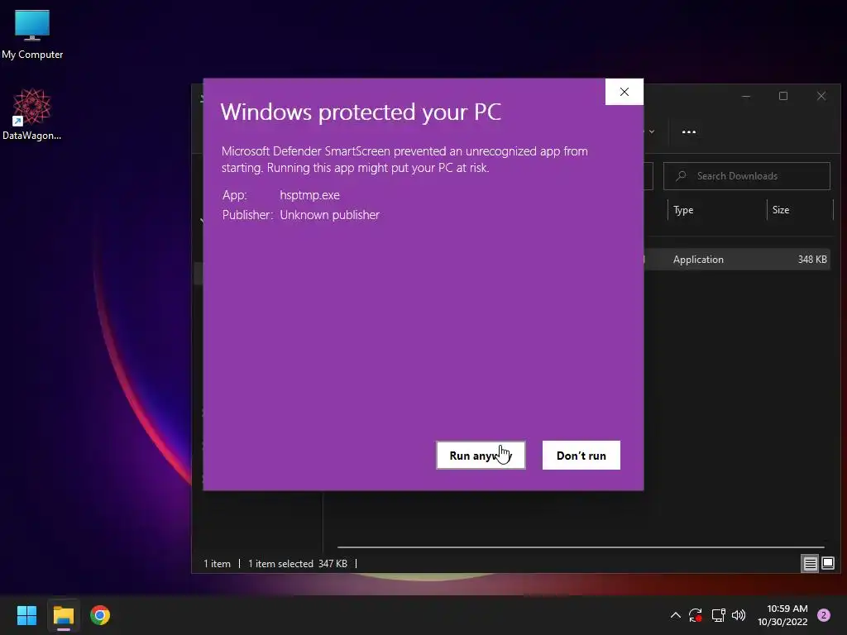Open network settings tray icon

[x=718, y=615]
